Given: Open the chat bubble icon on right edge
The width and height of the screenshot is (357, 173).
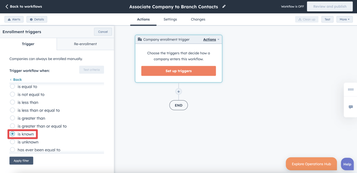Looking at the screenshot, I should 351,107.
